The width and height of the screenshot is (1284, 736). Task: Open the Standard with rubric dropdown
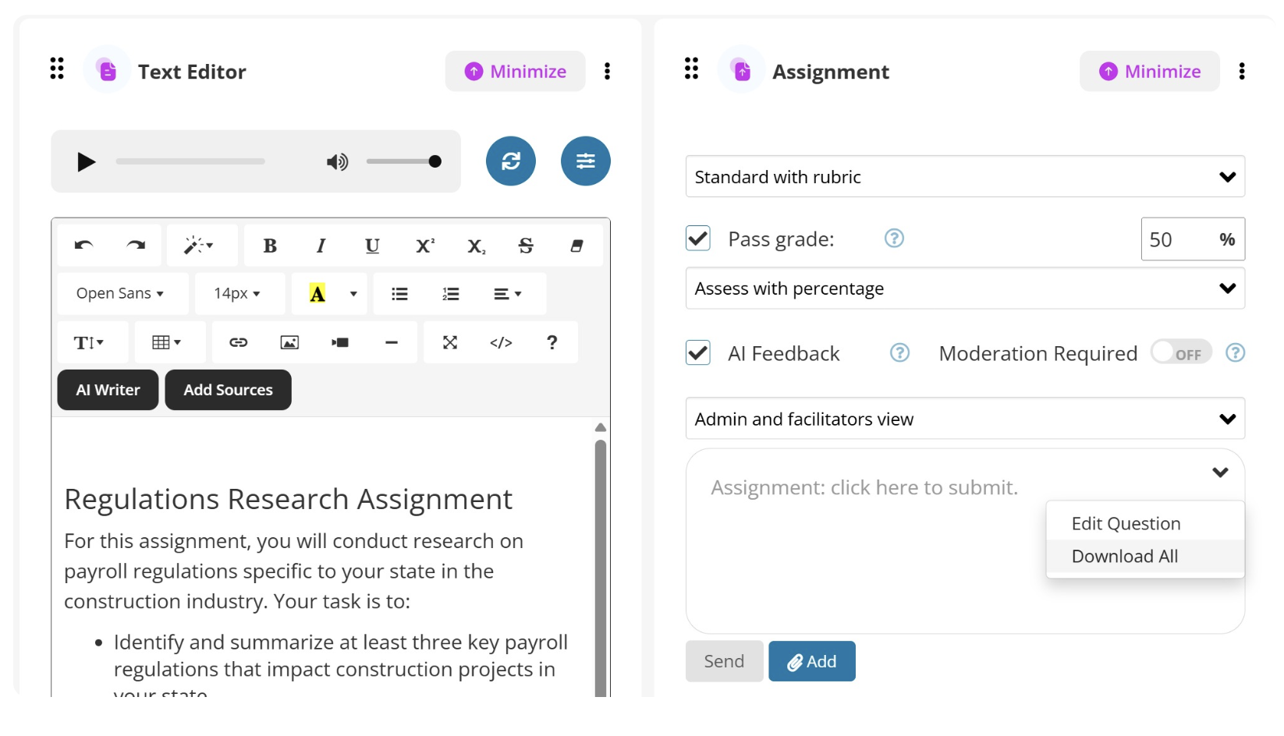(x=965, y=177)
